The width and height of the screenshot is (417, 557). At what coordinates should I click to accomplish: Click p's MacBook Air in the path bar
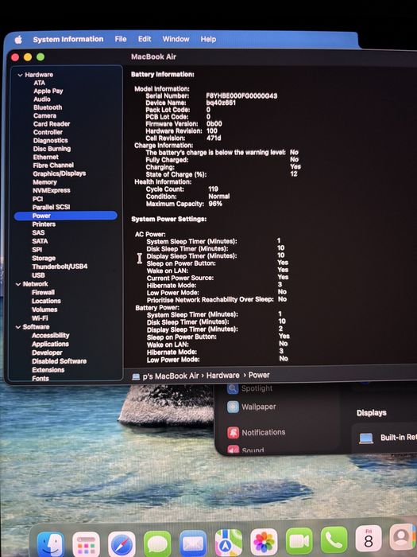pyautogui.click(x=171, y=376)
